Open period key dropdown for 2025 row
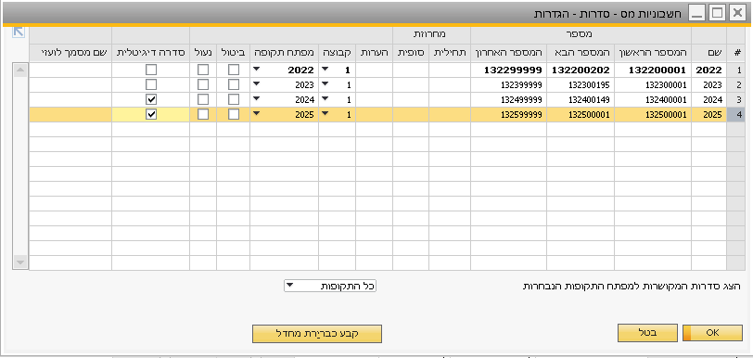The width and height of the screenshot is (753, 358). [x=257, y=114]
